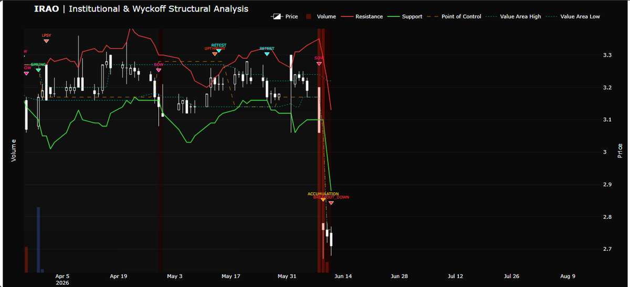Screen dimensions: 630x287
Task: Toggle Value Area Low legend entry
Action: pyautogui.click(x=572, y=17)
